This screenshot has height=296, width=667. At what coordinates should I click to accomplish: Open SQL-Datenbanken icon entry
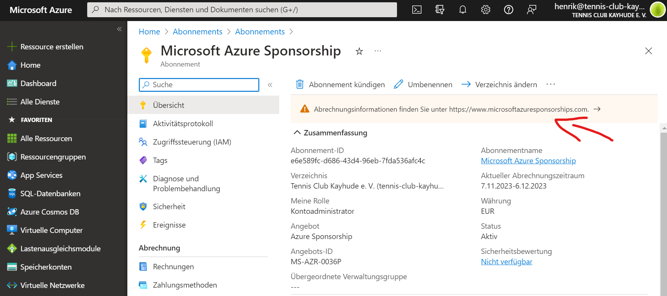tap(44, 194)
